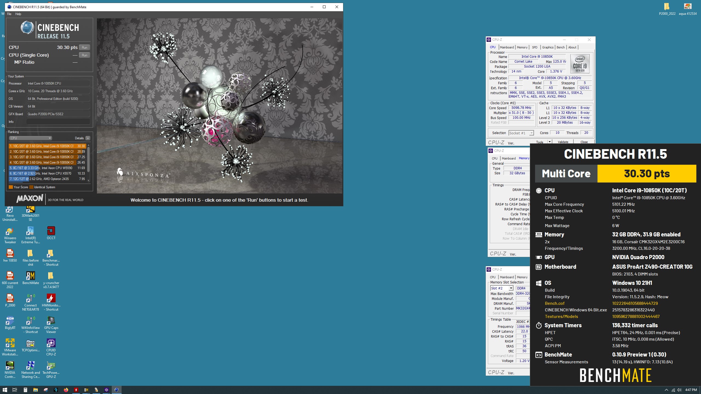Run the Cinebench CPU multi-core test
The height and width of the screenshot is (394, 701).
pos(84,47)
